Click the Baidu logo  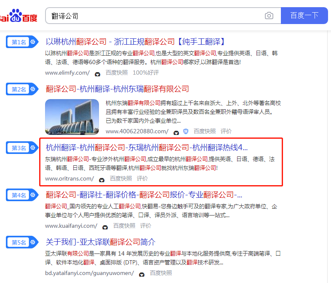[19, 16]
